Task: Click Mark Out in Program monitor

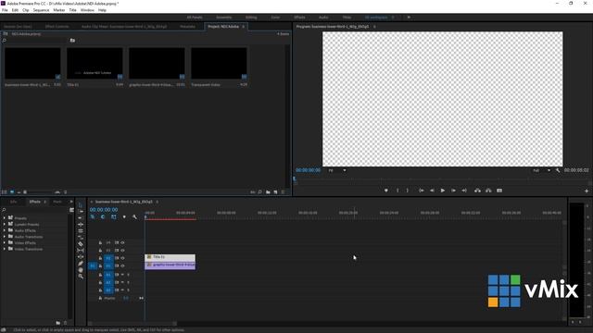Action: click(x=408, y=191)
